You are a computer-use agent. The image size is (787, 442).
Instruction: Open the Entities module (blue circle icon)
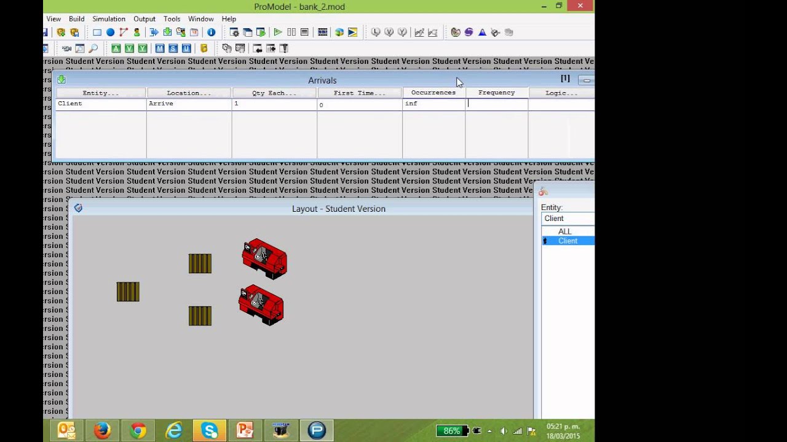point(111,33)
